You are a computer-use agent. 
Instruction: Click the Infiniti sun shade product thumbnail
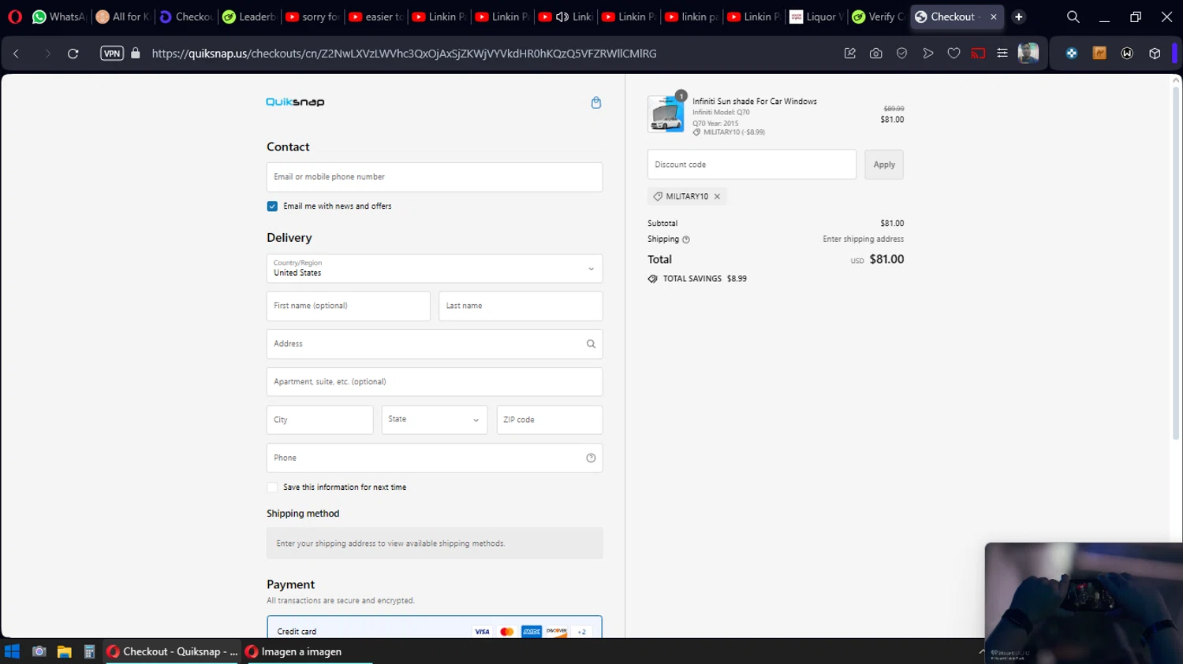click(x=666, y=114)
